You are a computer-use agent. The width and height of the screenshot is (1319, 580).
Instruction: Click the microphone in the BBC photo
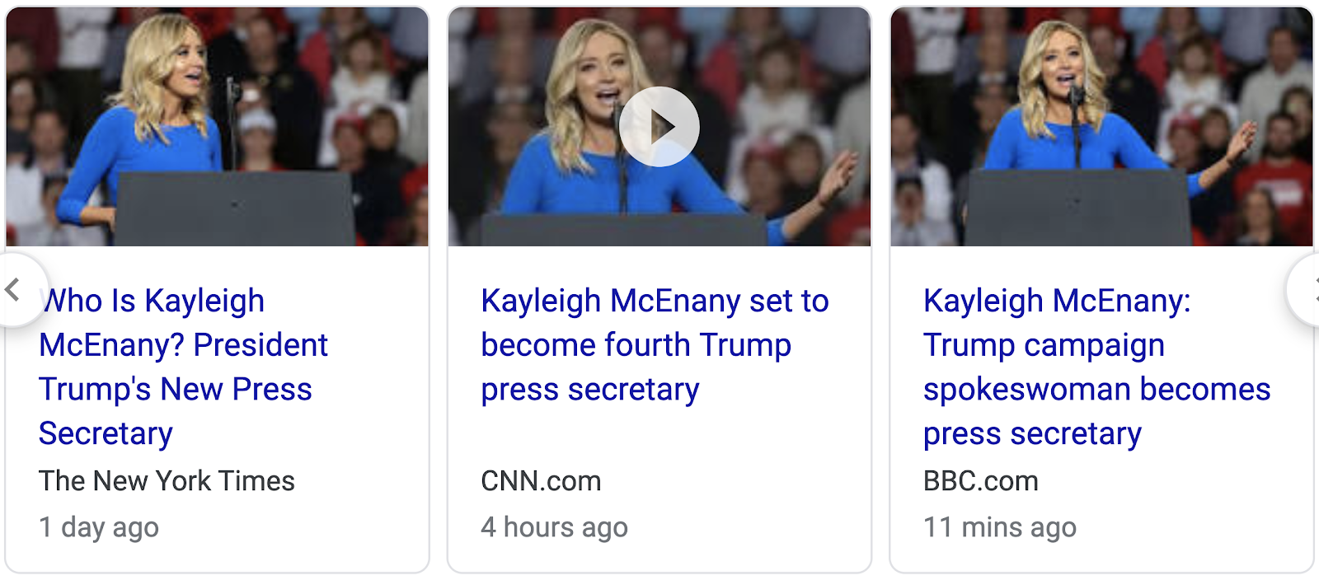(1075, 97)
